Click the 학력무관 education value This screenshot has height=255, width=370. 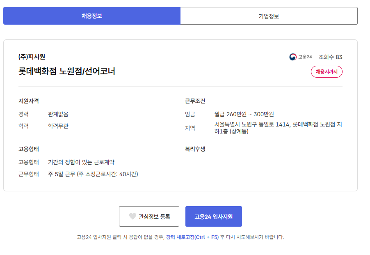pos(58,126)
